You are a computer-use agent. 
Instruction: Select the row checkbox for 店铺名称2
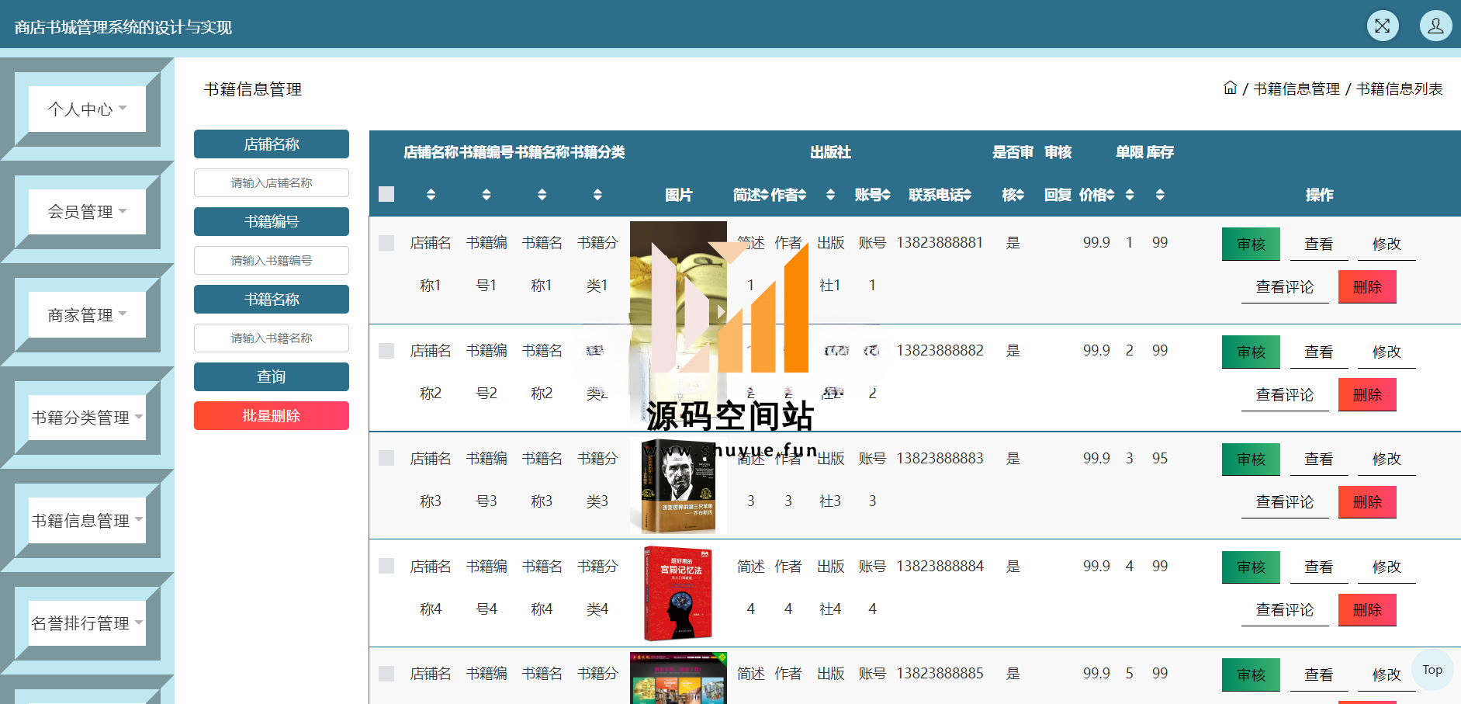point(386,351)
